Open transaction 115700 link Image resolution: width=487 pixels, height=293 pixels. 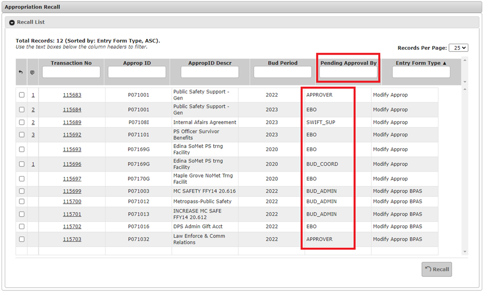click(x=72, y=202)
